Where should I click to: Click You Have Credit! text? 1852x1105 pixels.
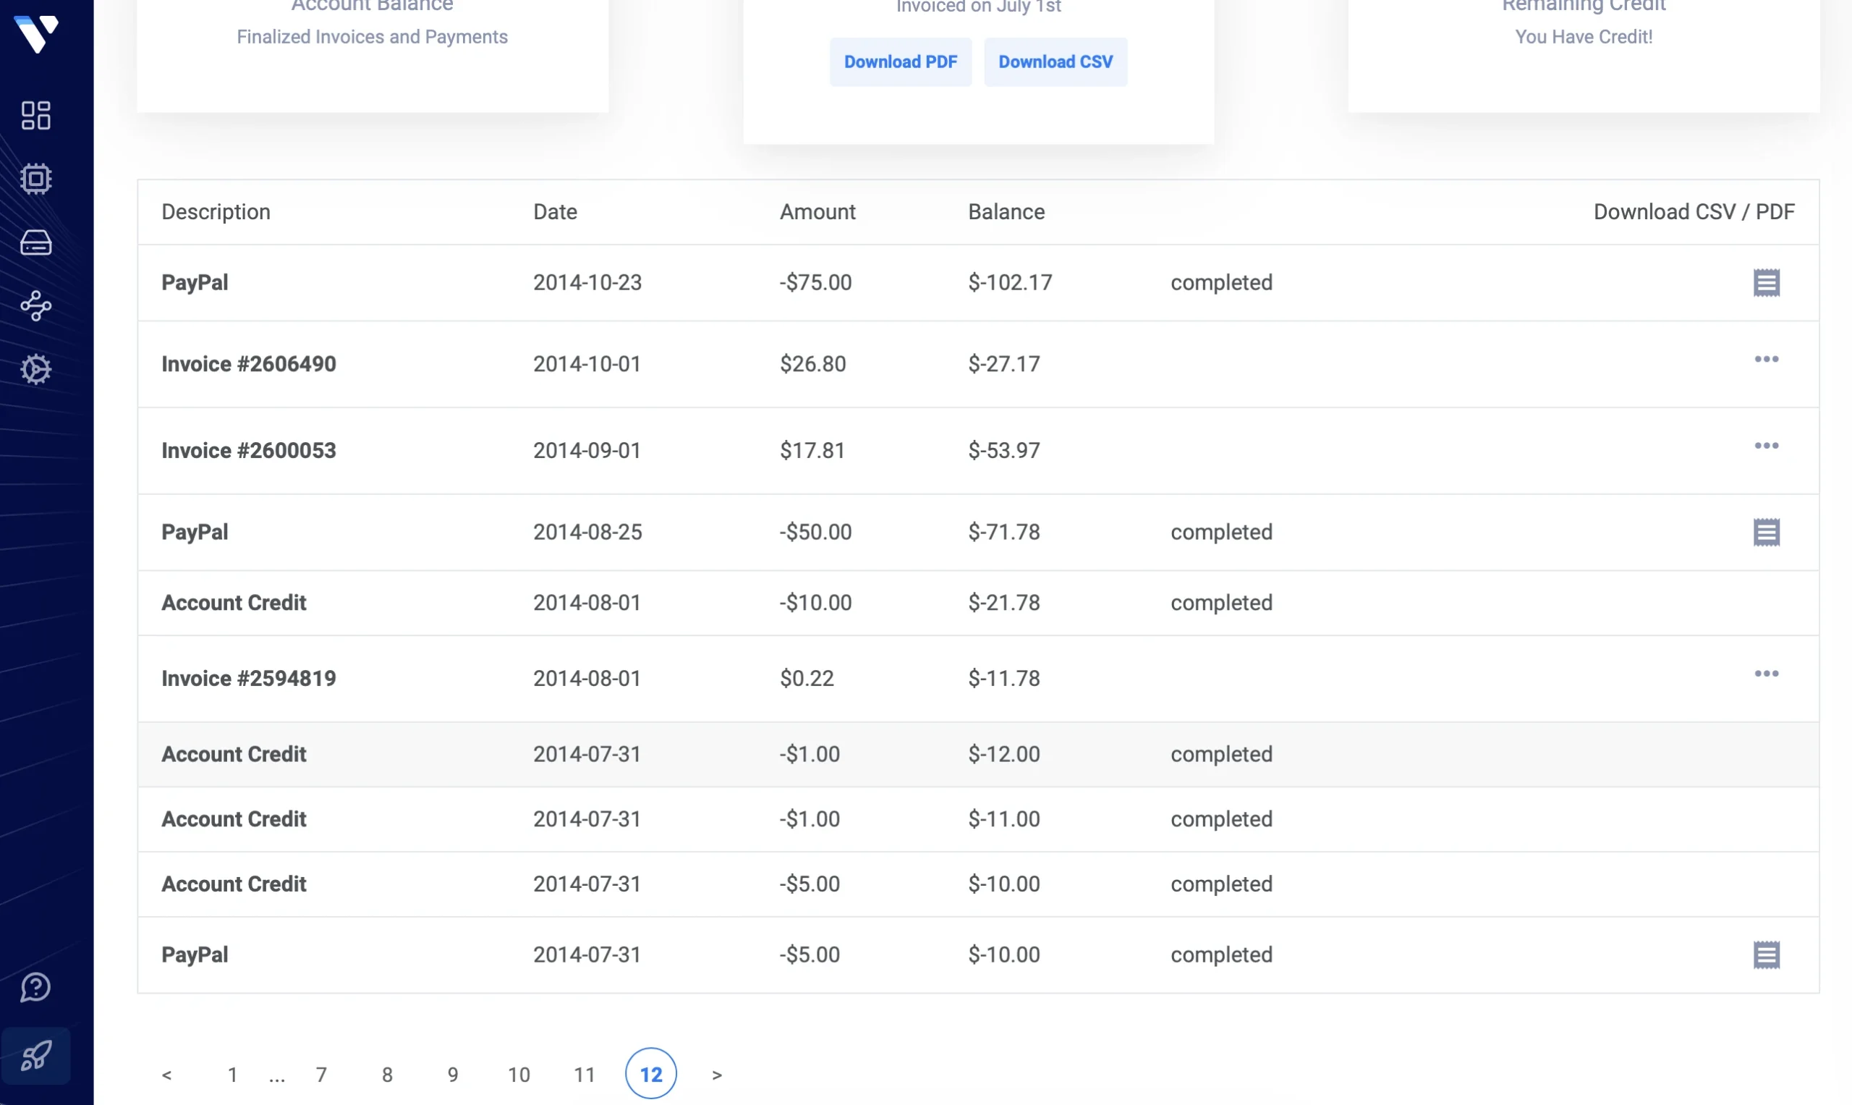click(1584, 36)
